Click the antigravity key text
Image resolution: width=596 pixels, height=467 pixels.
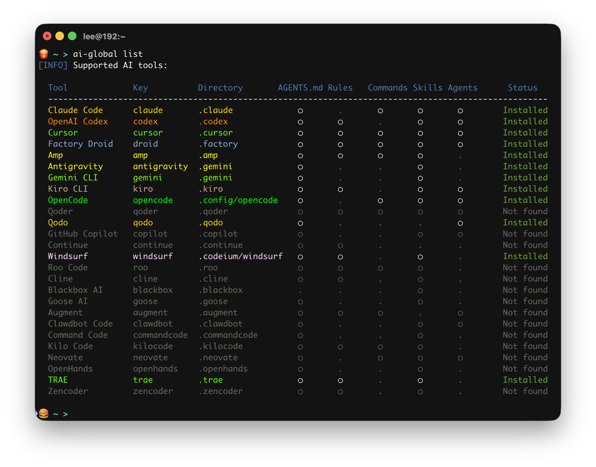pos(160,166)
